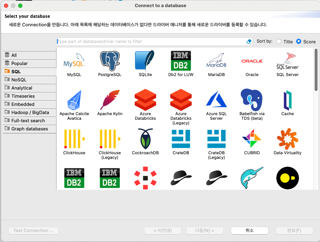Choose Babelfish via TDS (beta)
The width and height of the screenshot is (320, 242).
click(x=252, y=100)
